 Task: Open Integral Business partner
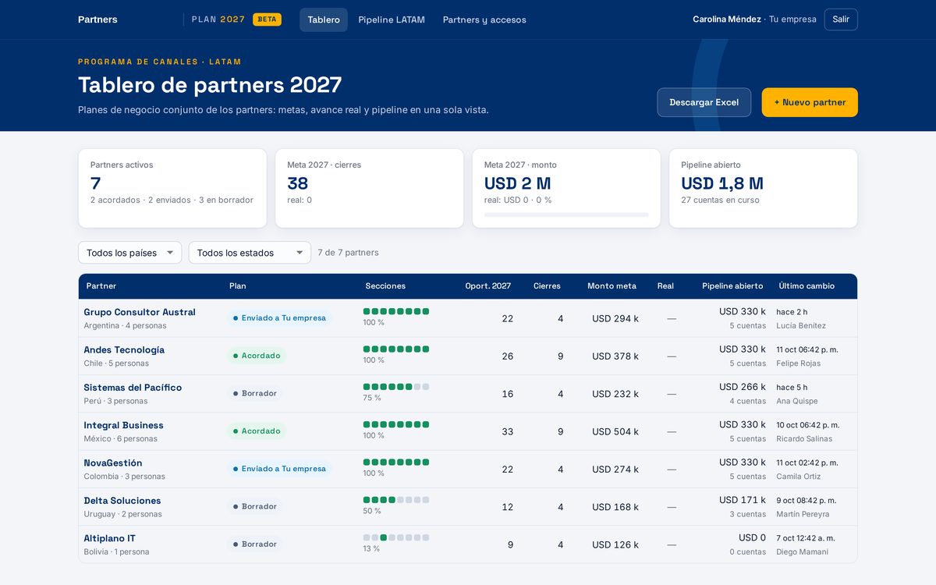pos(123,425)
